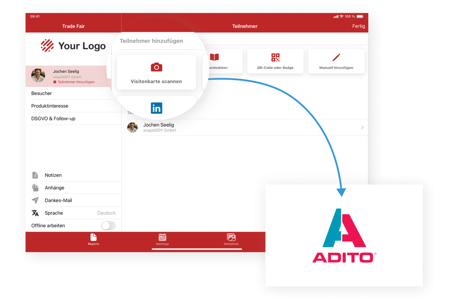The width and height of the screenshot is (449, 300).
Task: Click the Dankes-Mail label
Action: (58, 200)
